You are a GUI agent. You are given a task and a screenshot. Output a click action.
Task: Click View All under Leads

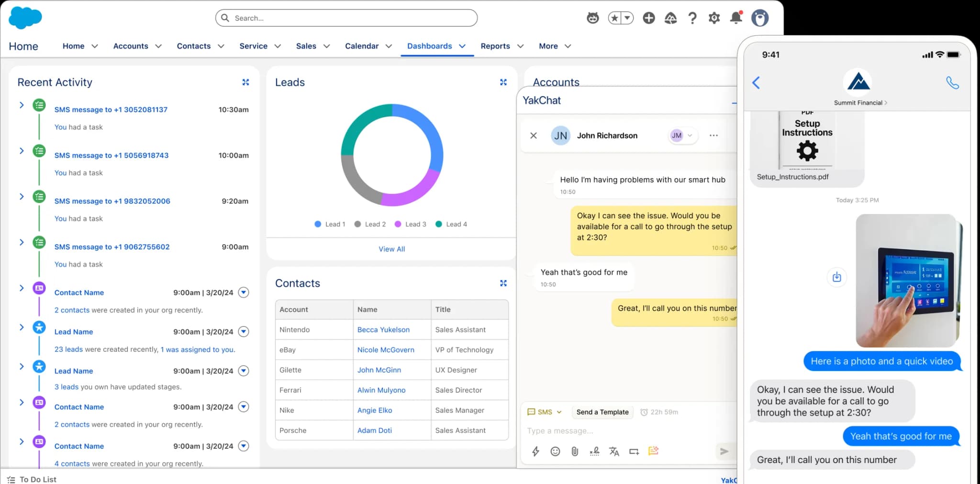point(392,249)
